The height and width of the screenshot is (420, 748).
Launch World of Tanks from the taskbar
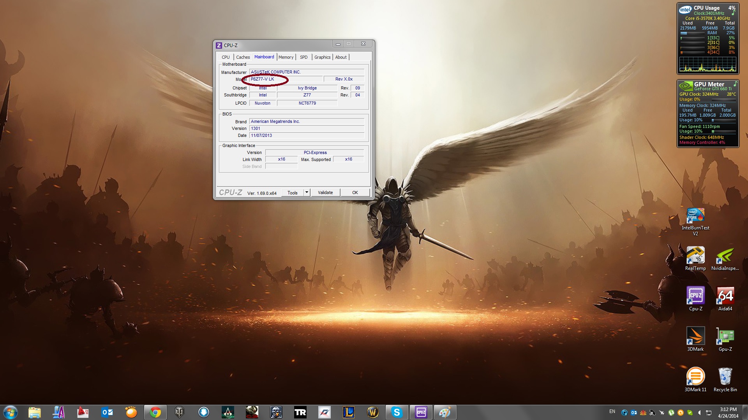(179, 412)
